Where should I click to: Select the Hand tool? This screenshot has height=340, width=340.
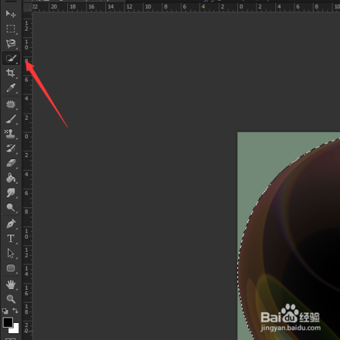click(11, 285)
